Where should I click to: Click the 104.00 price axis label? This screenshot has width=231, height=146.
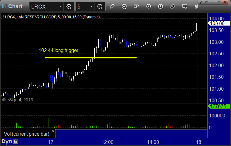pyautogui.click(x=216, y=19)
